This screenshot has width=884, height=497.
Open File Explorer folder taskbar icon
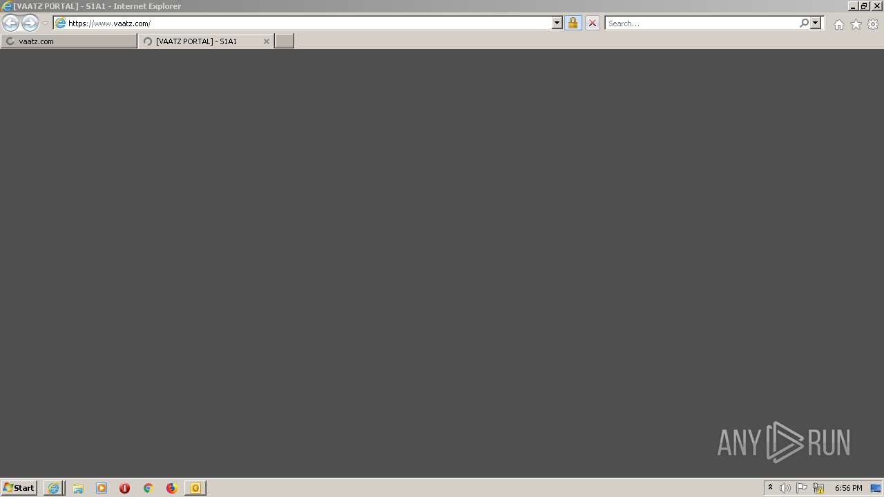[x=78, y=488]
